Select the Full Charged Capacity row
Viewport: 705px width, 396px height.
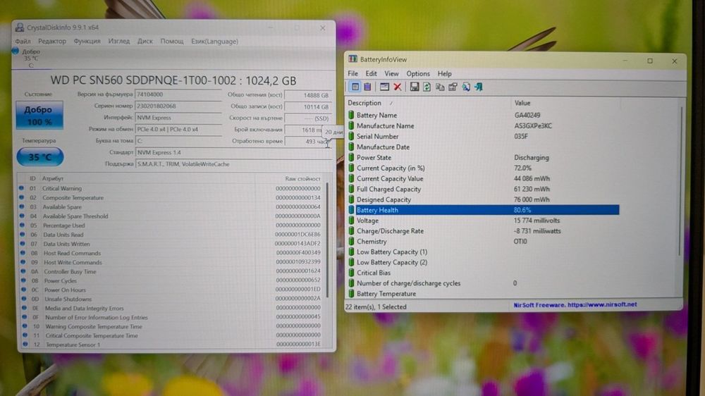[x=484, y=190]
